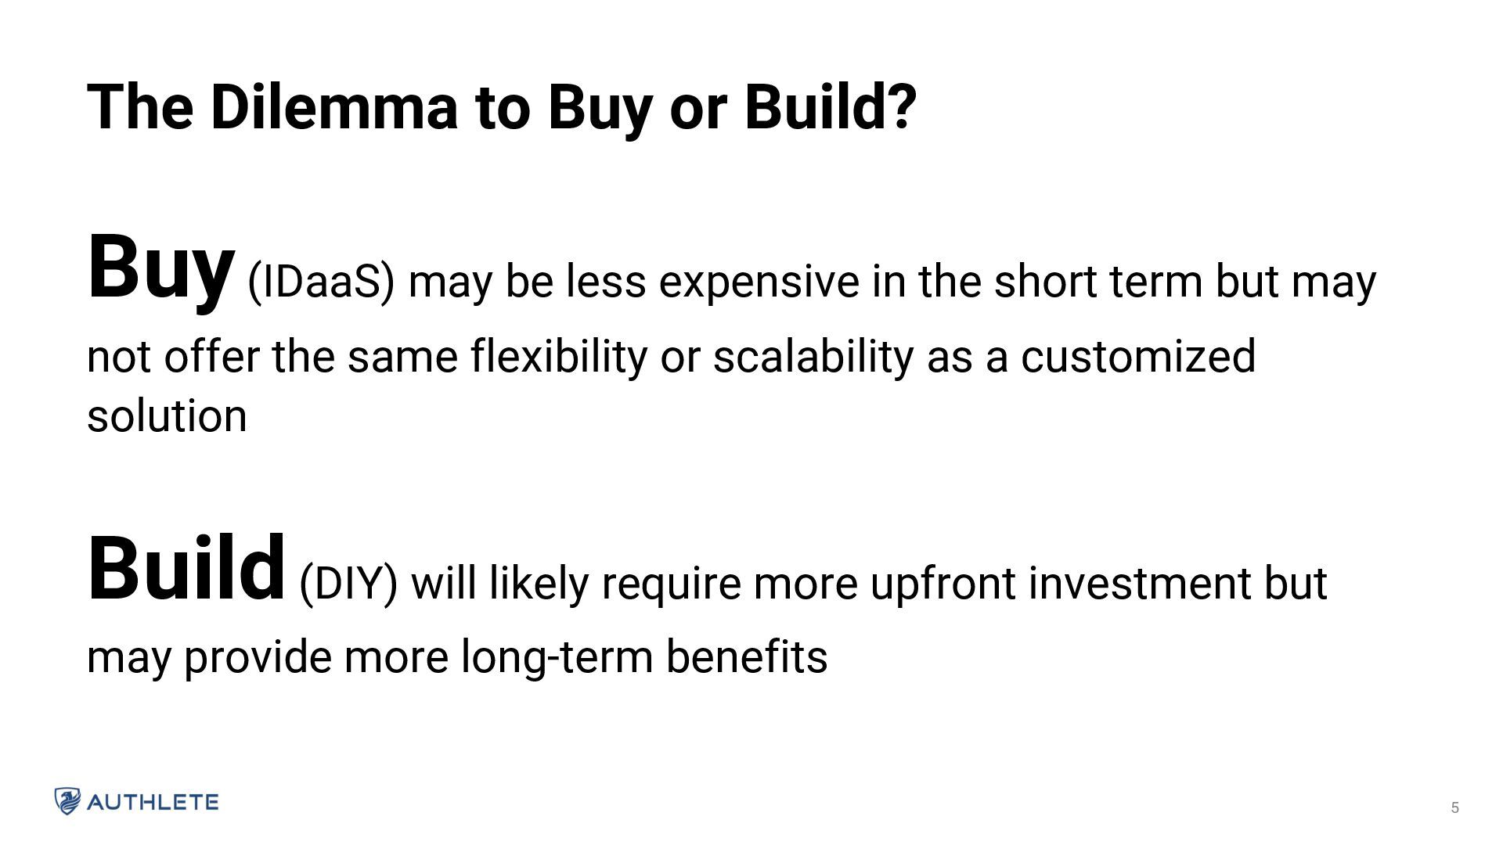This screenshot has height=845, width=1503.
Task: Click the word 'flexibility' in the Buy paragraph
Action: point(559,357)
